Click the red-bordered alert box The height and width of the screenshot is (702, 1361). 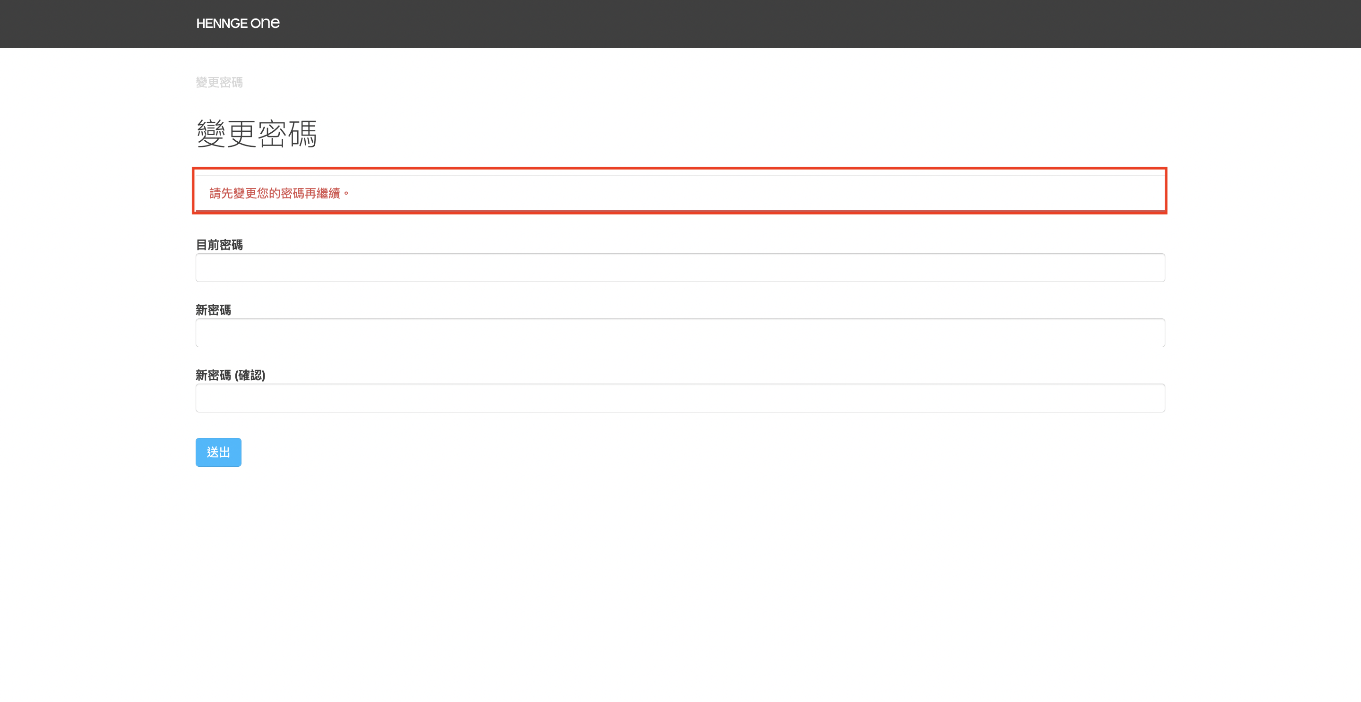[680, 191]
